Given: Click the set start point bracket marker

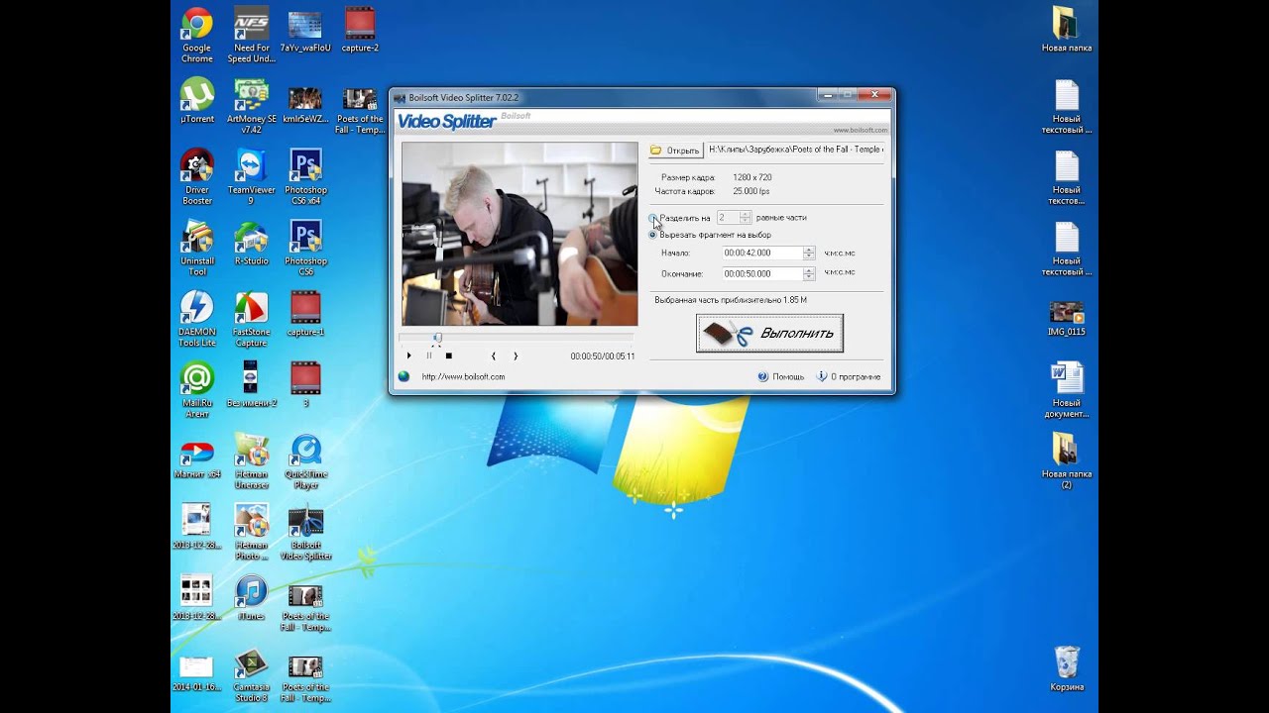Looking at the screenshot, I should coord(494,356).
